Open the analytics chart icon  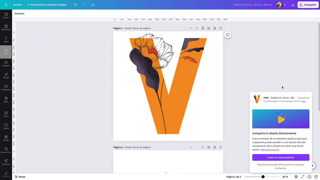pos(293,5)
